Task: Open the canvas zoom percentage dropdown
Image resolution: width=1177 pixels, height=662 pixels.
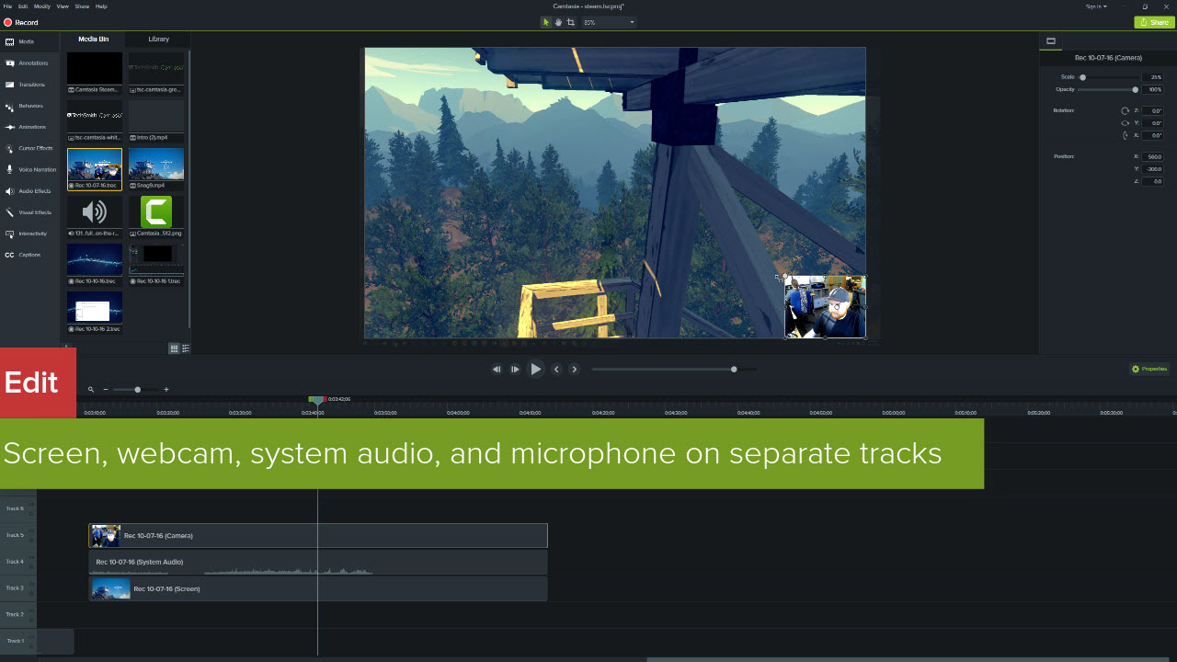Action: (x=634, y=22)
